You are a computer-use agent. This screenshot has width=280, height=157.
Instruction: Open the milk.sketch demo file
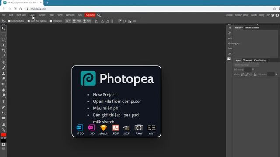[104, 122]
